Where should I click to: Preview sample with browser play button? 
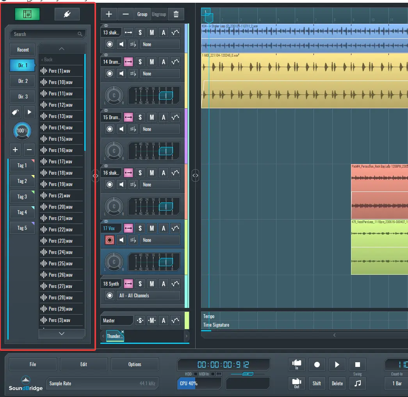29,112
